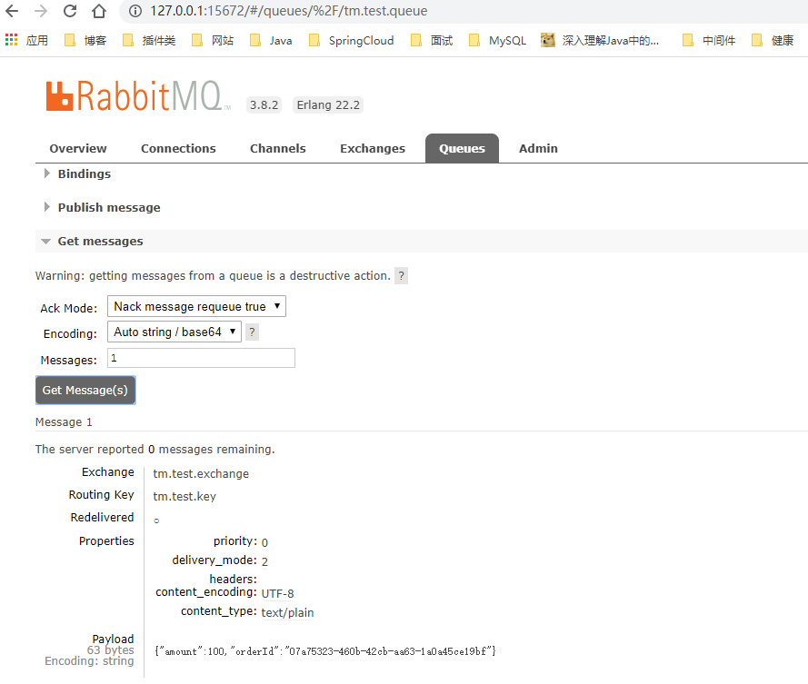This screenshot has width=808, height=684.
Task: Select the payload JSON text
Action: 325,651
